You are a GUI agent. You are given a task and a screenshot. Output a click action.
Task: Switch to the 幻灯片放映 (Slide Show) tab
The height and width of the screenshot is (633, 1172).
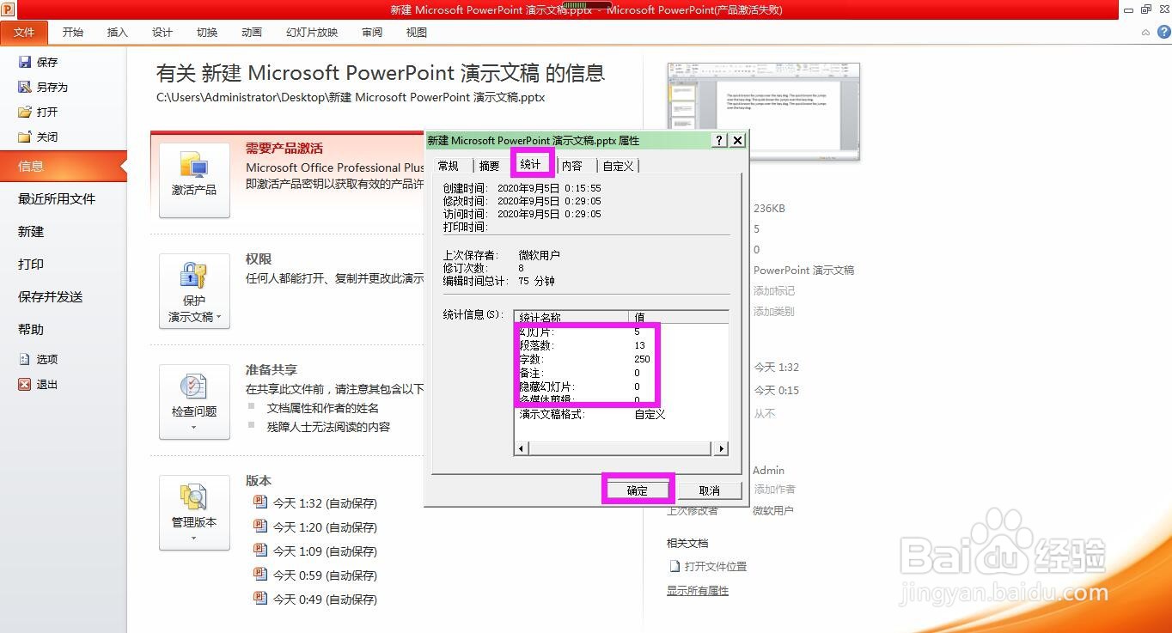pos(312,33)
